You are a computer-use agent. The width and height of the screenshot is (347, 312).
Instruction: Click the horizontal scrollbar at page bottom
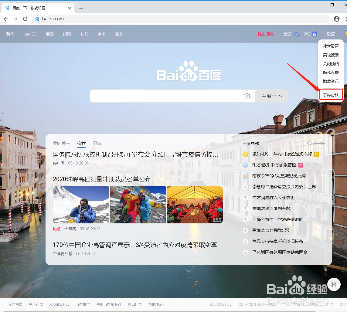click(x=160, y=311)
